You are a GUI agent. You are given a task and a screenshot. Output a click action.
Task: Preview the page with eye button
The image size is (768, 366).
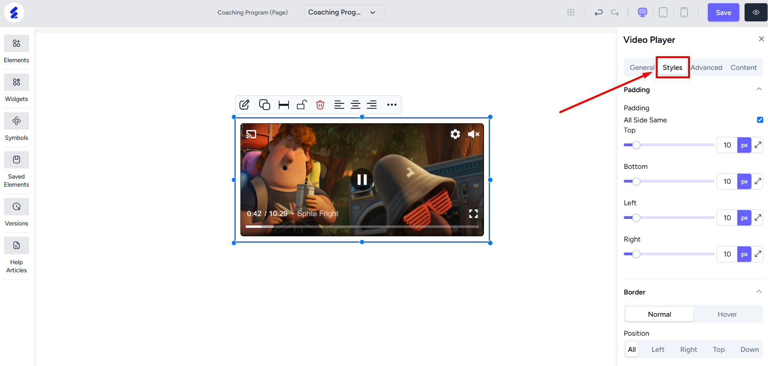[756, 13]
